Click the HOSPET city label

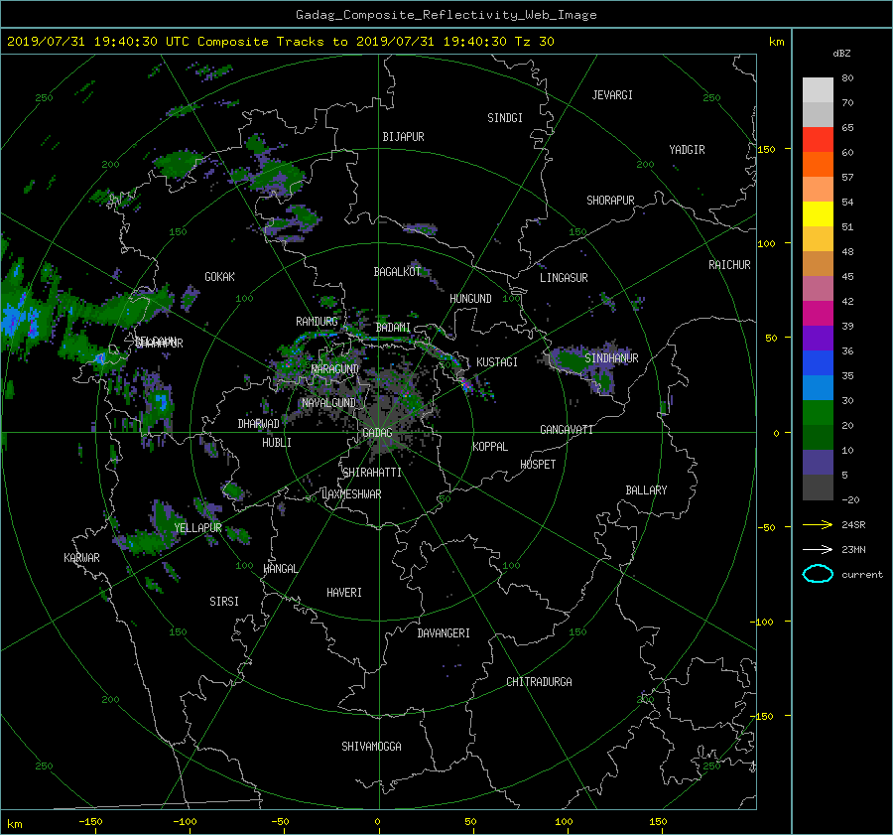click(538, 465)
